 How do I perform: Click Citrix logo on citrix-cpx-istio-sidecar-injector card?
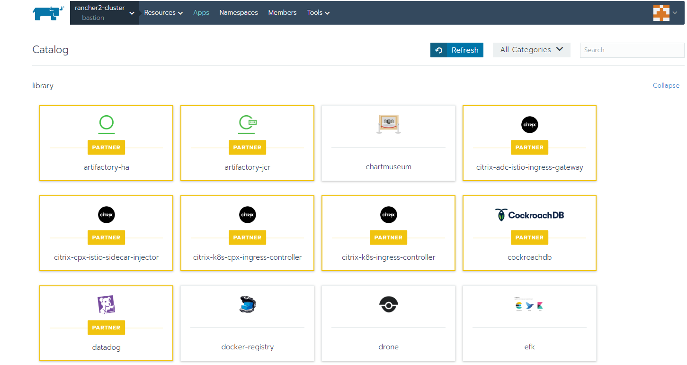pos(107,215)
